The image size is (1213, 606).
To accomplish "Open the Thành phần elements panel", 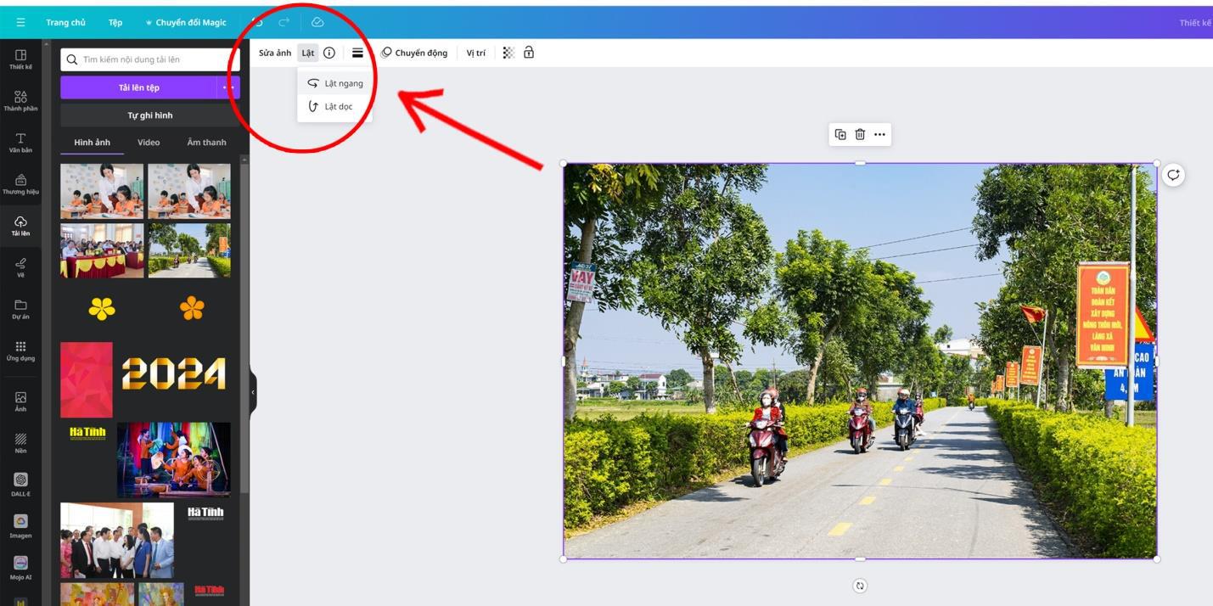I will (20, 100).
